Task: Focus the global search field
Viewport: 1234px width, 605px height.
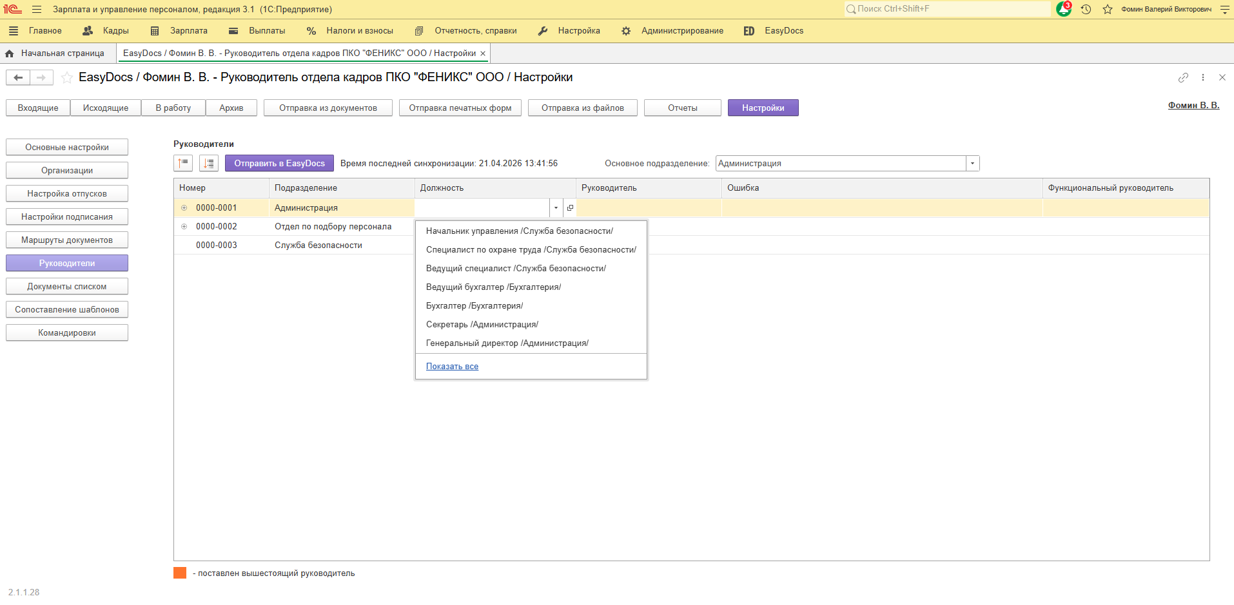Action: click(947, 9)
